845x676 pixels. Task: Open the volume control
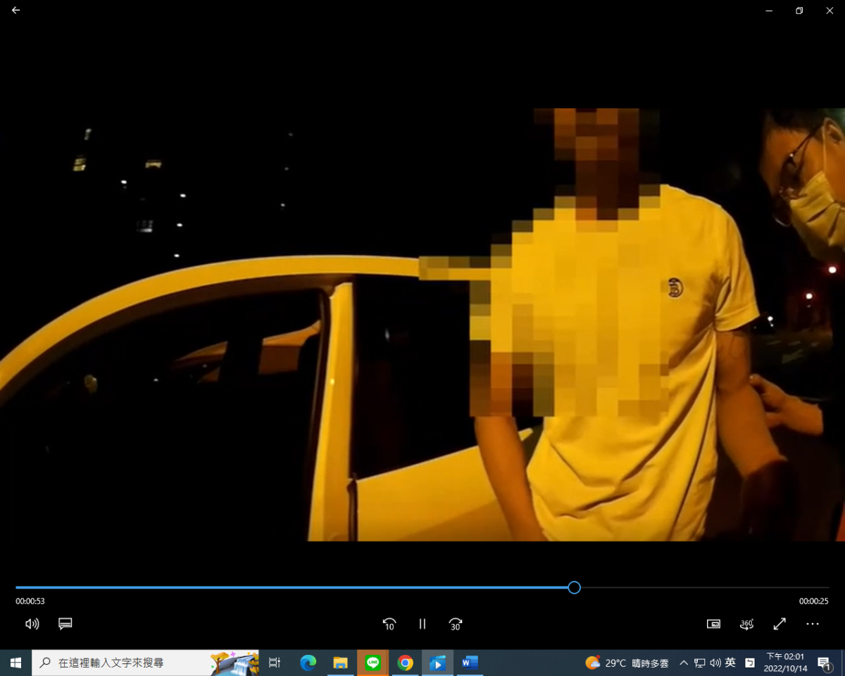[x=32, y=624]
